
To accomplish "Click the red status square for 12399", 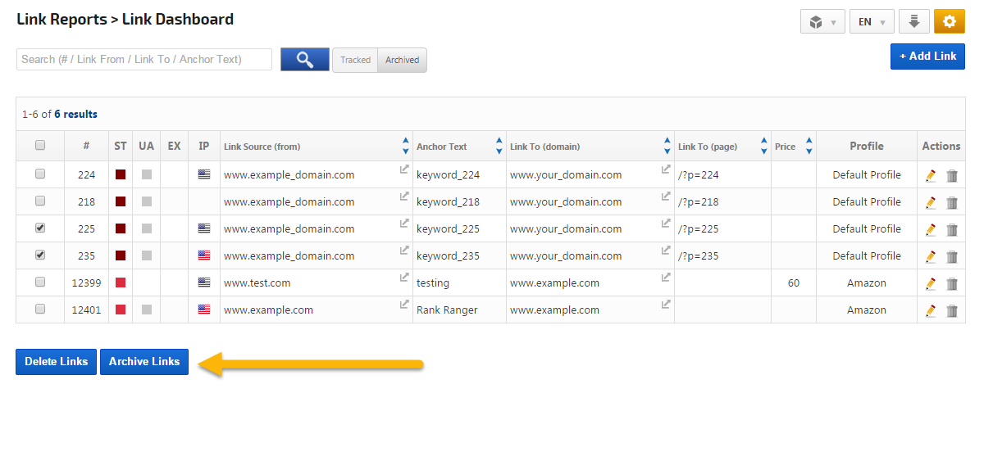I will click(x=121, y=283).
